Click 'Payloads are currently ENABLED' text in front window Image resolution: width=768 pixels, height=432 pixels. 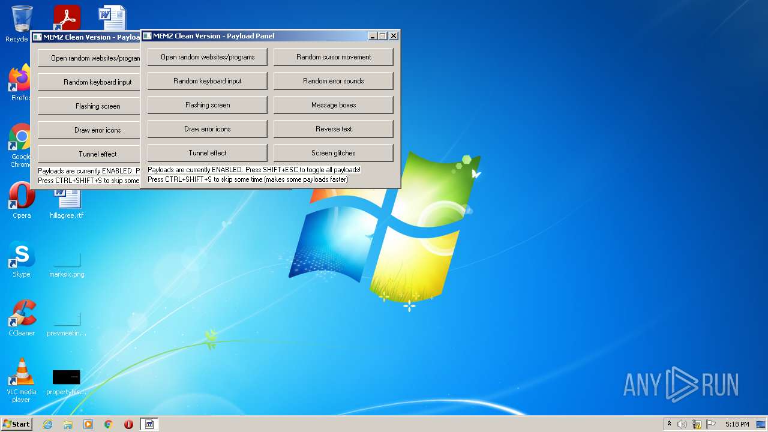(x=254, y=170)
